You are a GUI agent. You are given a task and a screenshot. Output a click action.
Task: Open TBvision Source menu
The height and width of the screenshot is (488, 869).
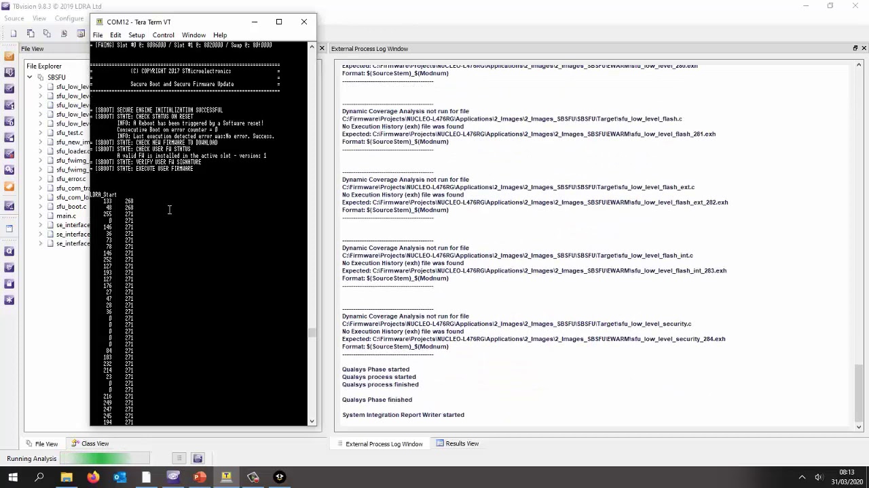click(x=14, y=18)
